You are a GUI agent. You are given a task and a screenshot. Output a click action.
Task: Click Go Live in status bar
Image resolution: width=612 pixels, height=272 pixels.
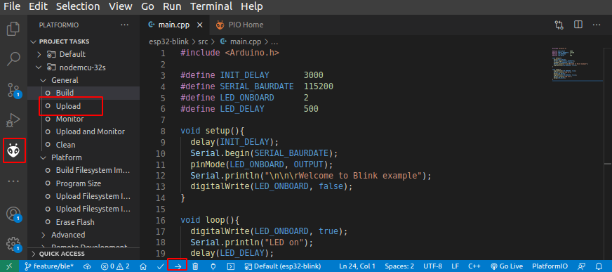[506, 266]
